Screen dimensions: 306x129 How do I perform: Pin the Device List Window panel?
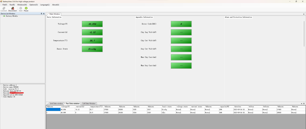41,14
